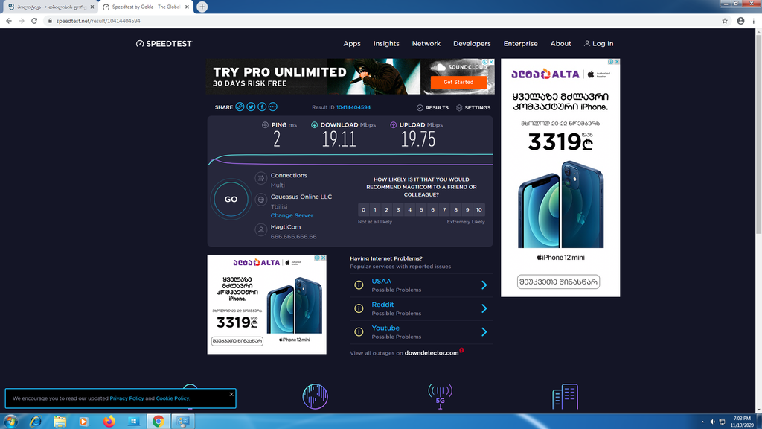Share result on Twitter icon
762x429 pixels.
coord(252,107)
